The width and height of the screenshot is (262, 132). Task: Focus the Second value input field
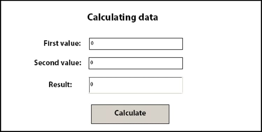click(136, 63)
